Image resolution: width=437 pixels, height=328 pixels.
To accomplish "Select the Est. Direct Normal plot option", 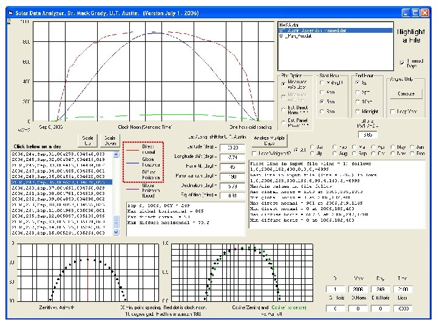I will coord(283,109).
